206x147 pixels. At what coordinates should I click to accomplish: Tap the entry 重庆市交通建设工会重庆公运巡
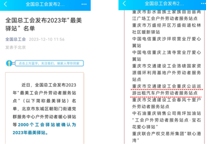(167, 86)
